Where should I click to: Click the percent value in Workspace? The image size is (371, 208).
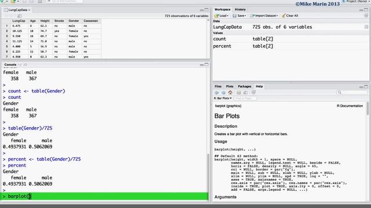click(x=263, y=46)
